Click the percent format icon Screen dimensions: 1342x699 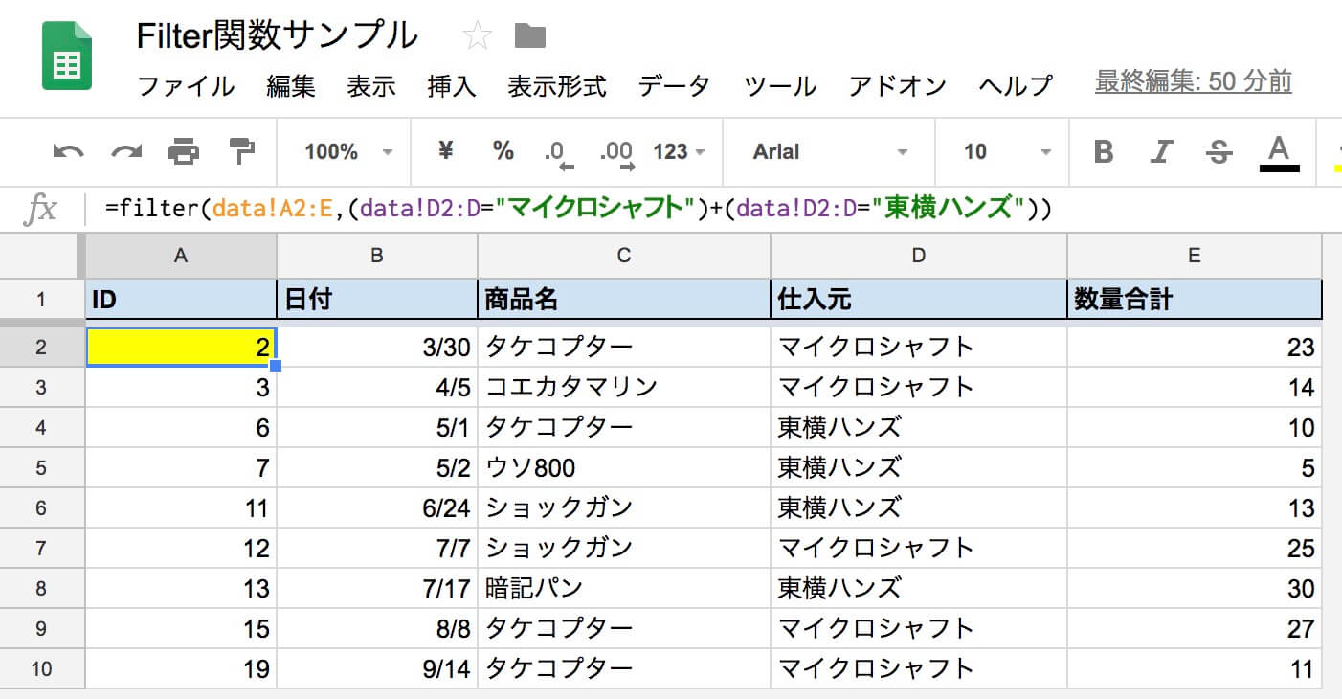point(503,151)
